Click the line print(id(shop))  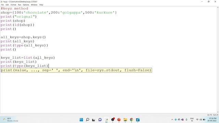(x=17, y=25)
